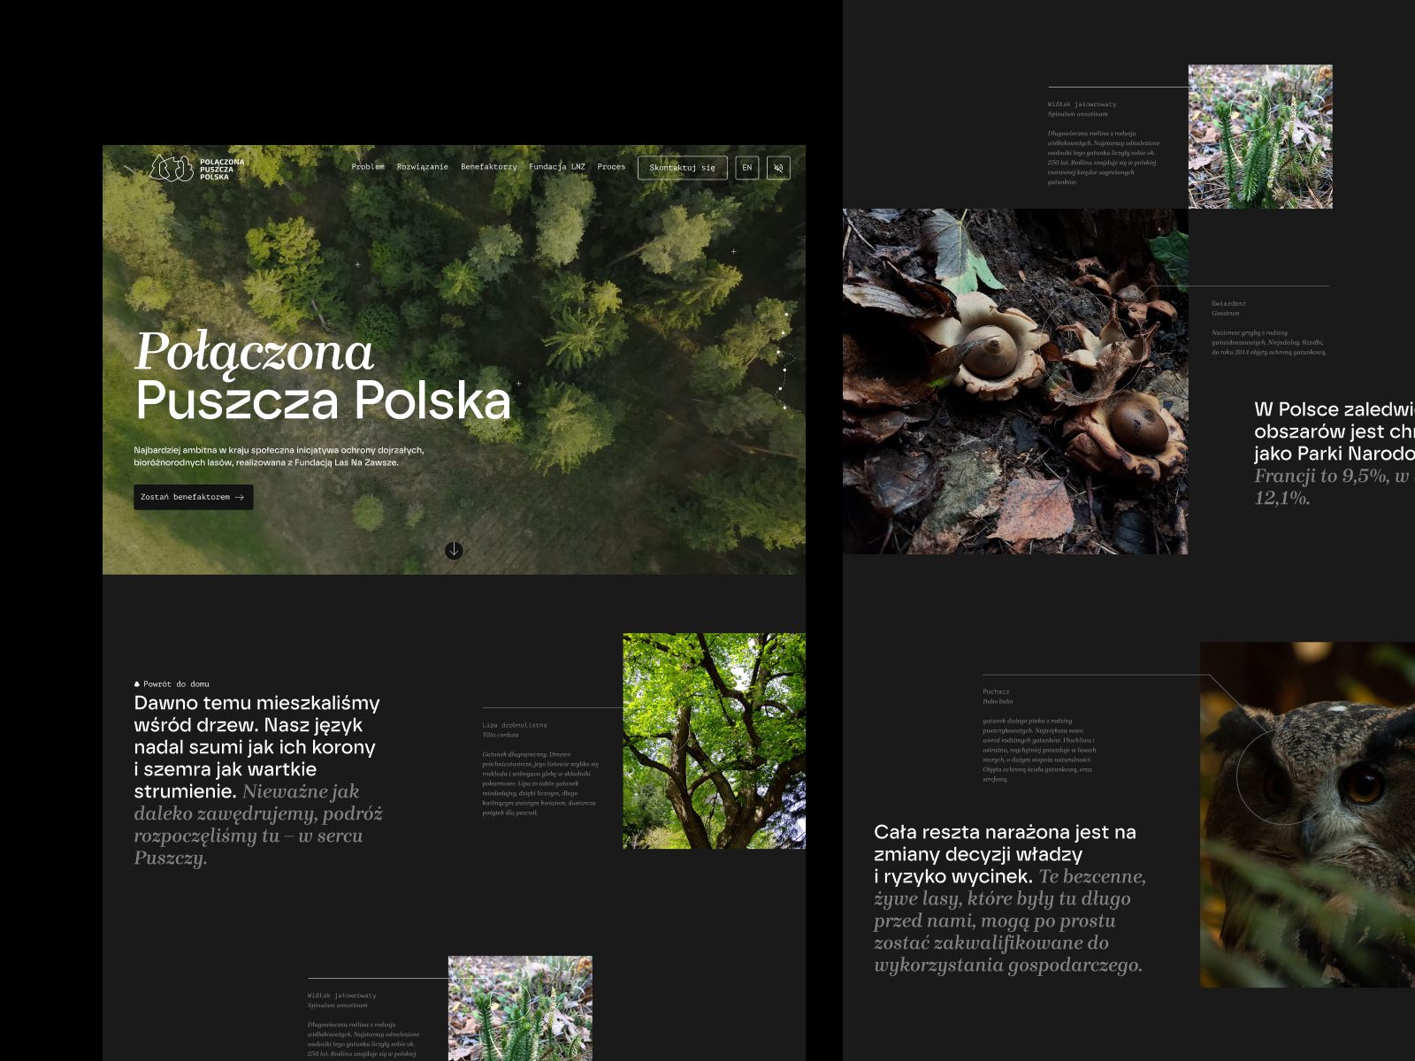Viewport: 1415px width, 1061px height.
Task: Select the Benefaktorzy nav item
Action: tap(489, 167)
